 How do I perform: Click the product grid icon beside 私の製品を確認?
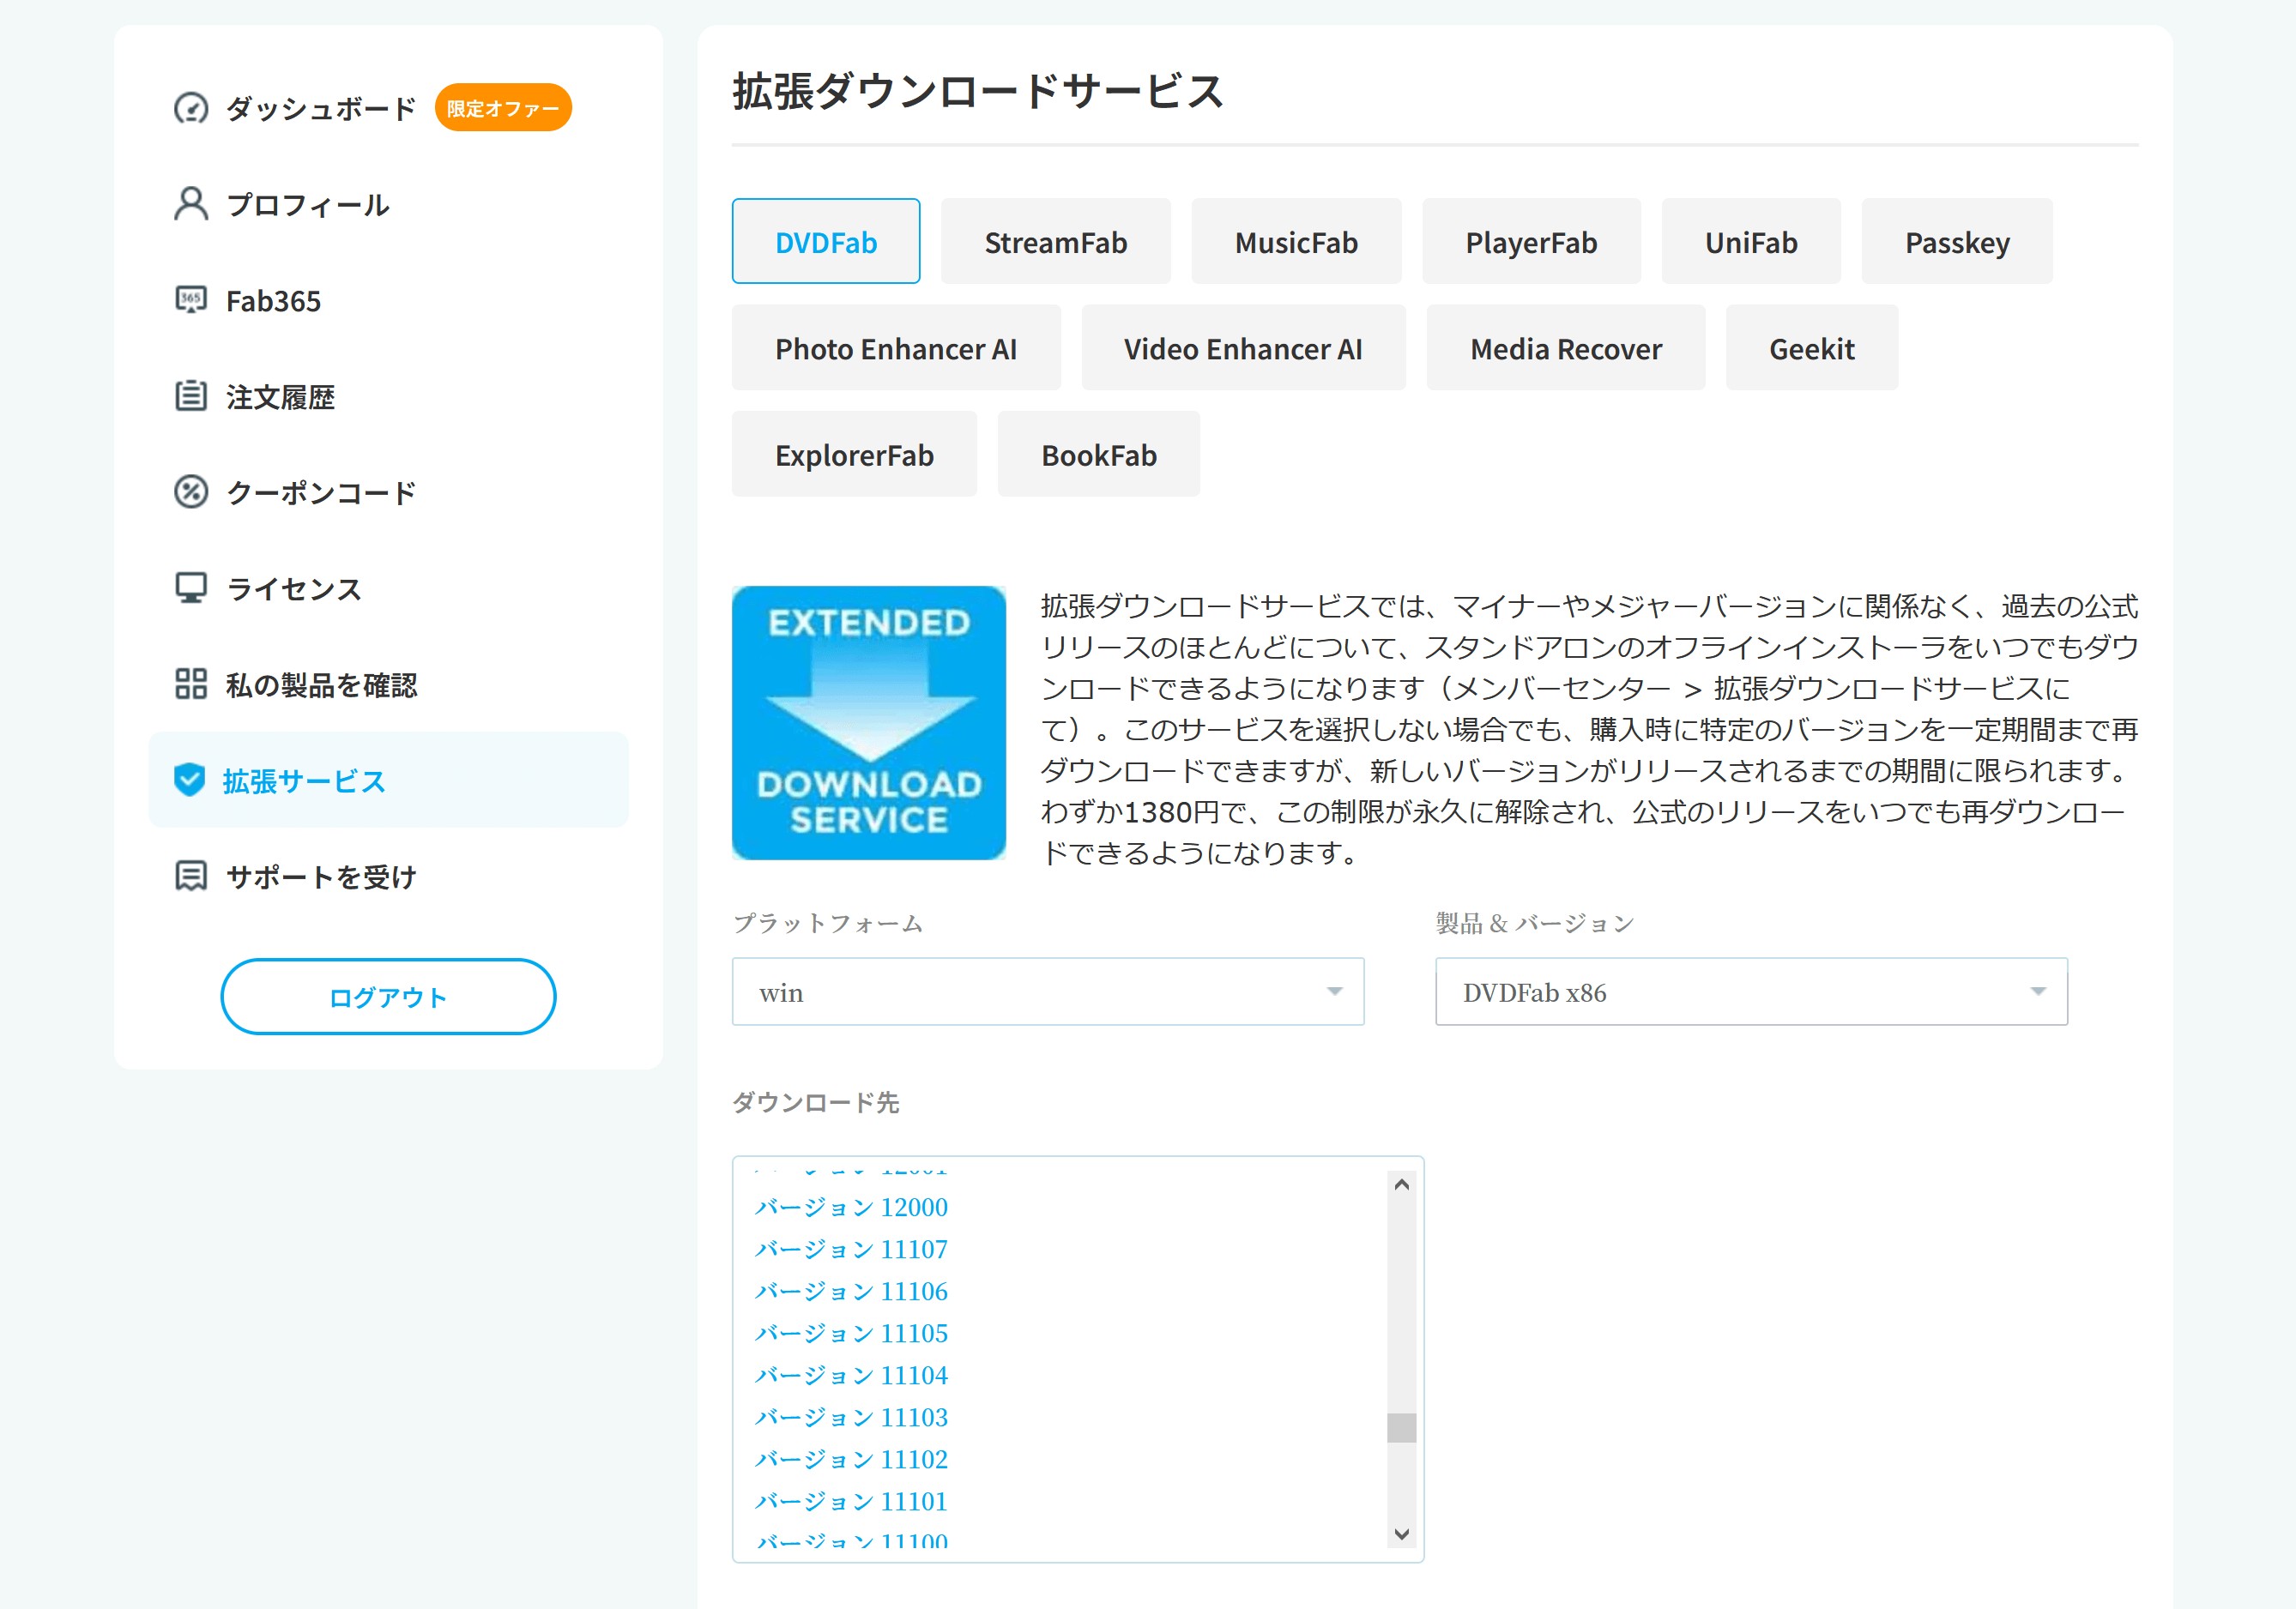click(190, 684)
